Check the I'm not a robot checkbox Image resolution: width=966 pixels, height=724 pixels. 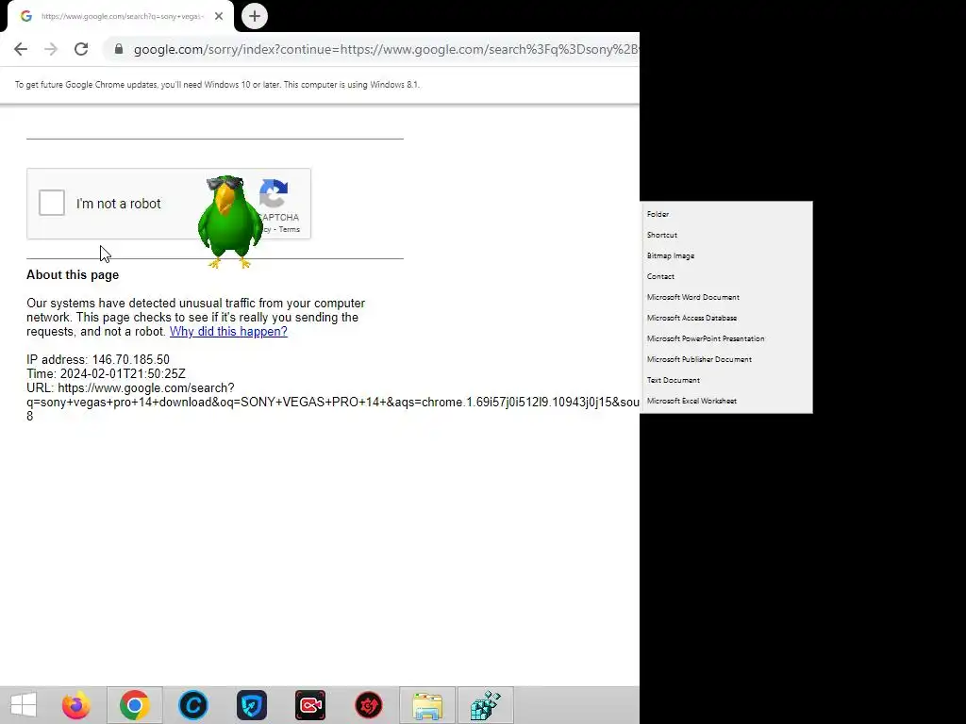[x=52, y=203]
